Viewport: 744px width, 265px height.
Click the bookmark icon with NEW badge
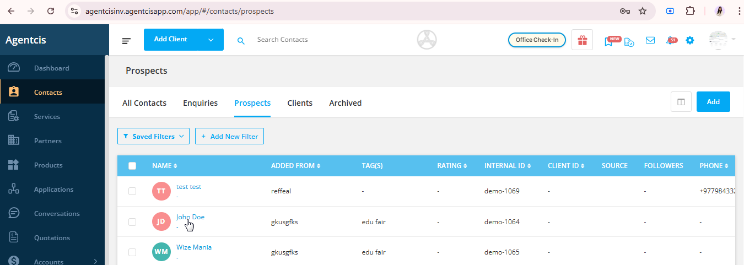coord(609,41)
